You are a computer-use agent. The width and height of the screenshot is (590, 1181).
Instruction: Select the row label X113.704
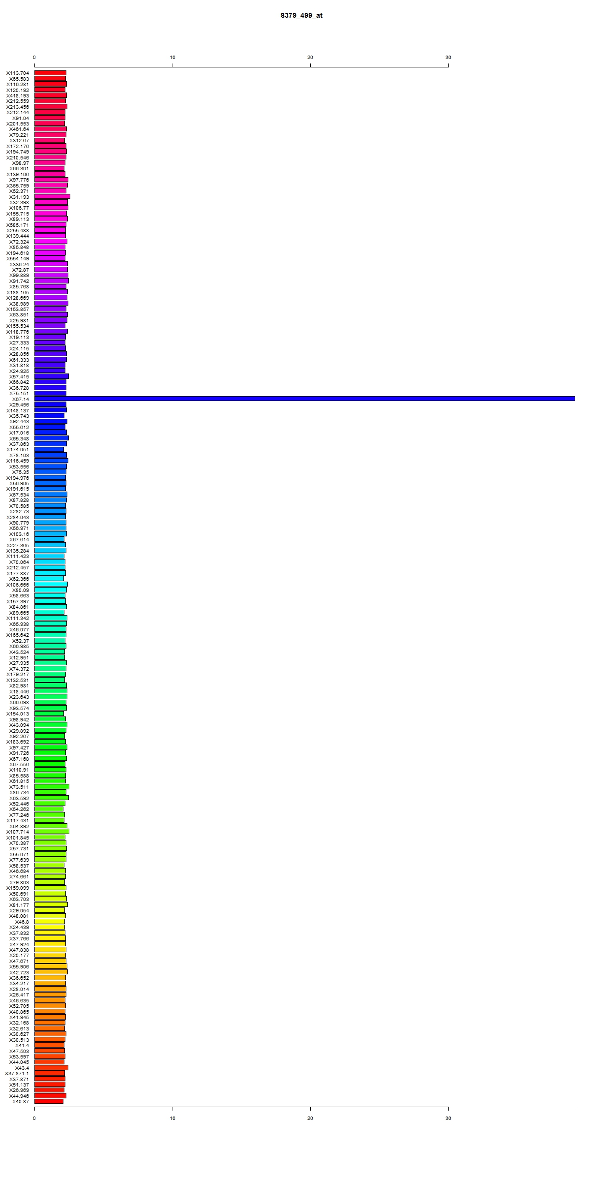(18, 73)
